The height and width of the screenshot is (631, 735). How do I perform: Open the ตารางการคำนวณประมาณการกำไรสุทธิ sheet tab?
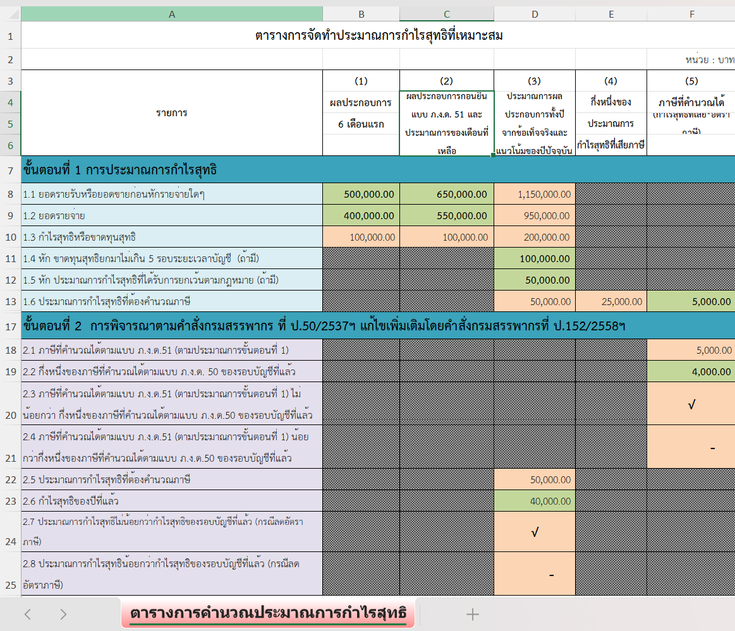tap(267, 613)
